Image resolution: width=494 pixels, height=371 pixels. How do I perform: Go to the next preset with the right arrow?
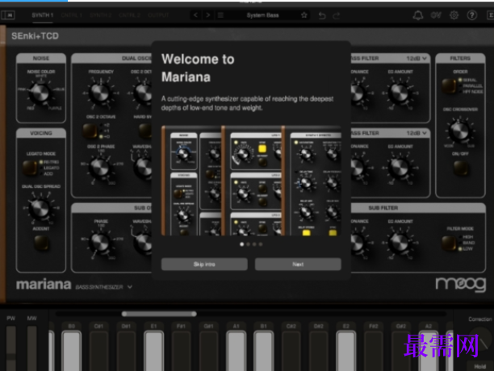coord(208,15)
